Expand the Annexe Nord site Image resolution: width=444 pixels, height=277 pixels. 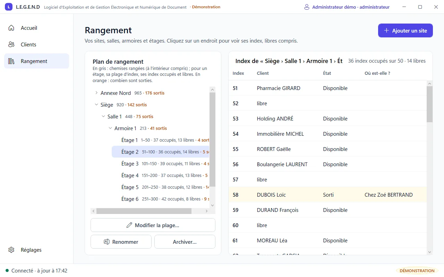[x=96, y=93]
